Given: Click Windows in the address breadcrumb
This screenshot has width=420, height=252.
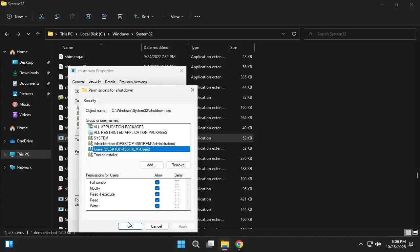Looking at the screenshot, I should pos(120,34).
